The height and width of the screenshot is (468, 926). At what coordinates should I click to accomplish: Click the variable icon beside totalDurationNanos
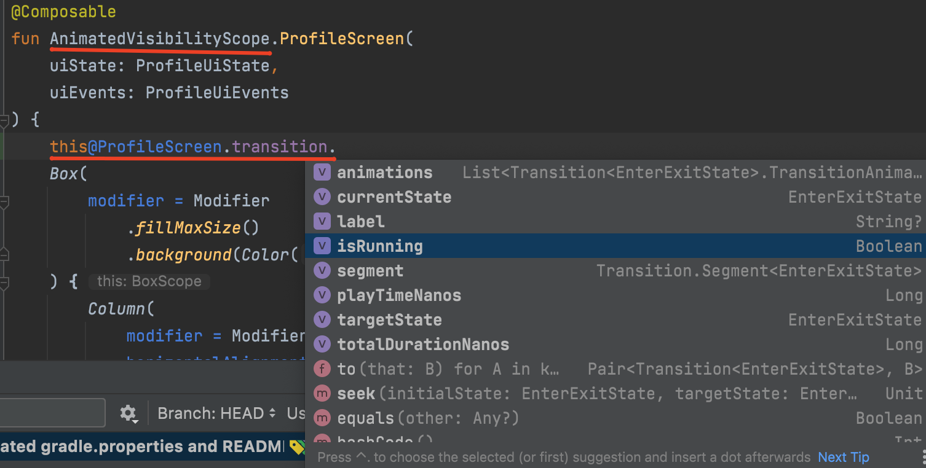click(x=322, y=344)
